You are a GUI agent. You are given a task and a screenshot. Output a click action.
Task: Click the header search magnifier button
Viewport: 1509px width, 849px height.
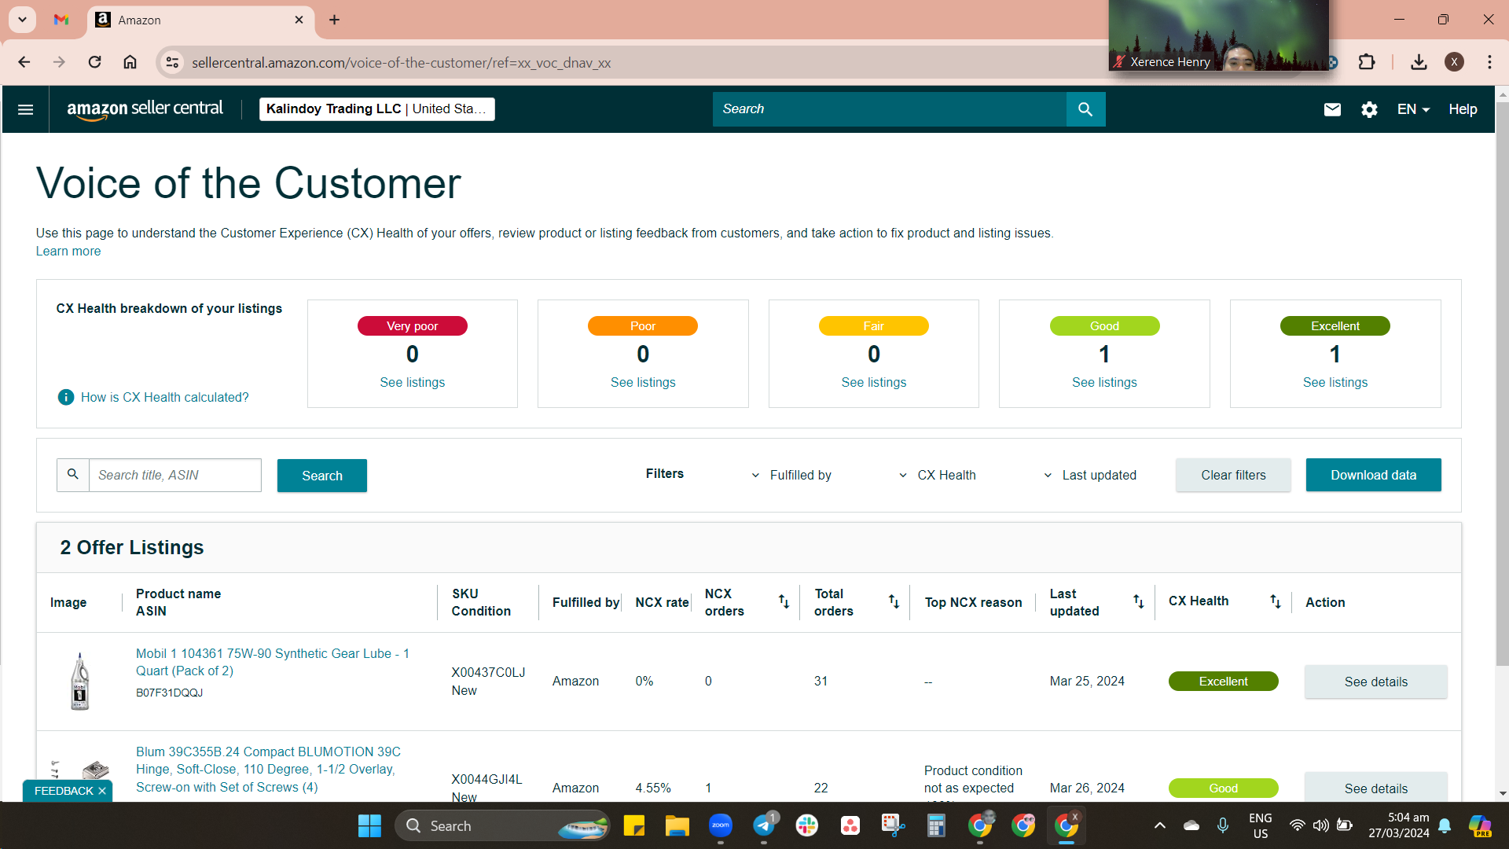1085,109
